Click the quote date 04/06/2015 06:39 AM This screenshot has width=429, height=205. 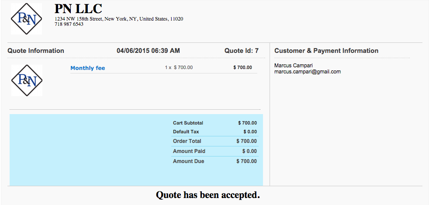click(x=148, y=51)
